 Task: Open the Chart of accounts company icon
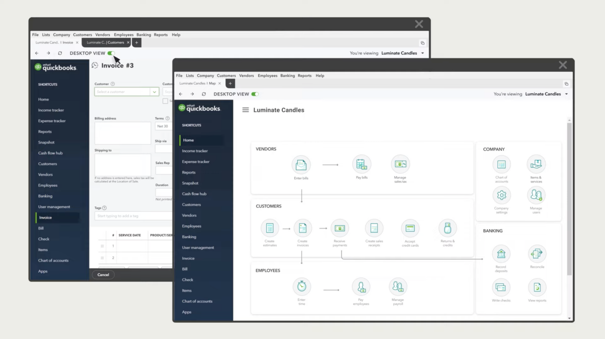pyautogui.click(x=501, y=164)
